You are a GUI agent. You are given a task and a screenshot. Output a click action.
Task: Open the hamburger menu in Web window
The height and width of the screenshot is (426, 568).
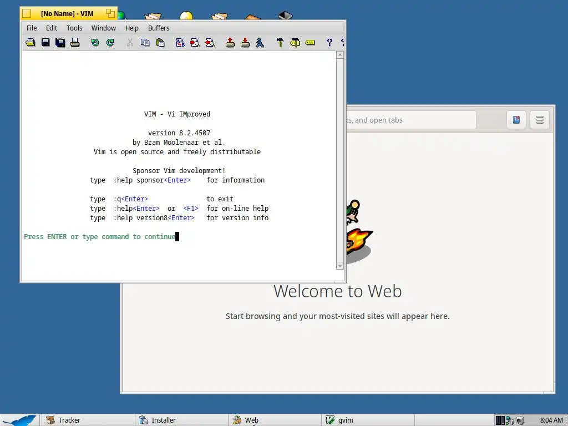tap(539, 120)
